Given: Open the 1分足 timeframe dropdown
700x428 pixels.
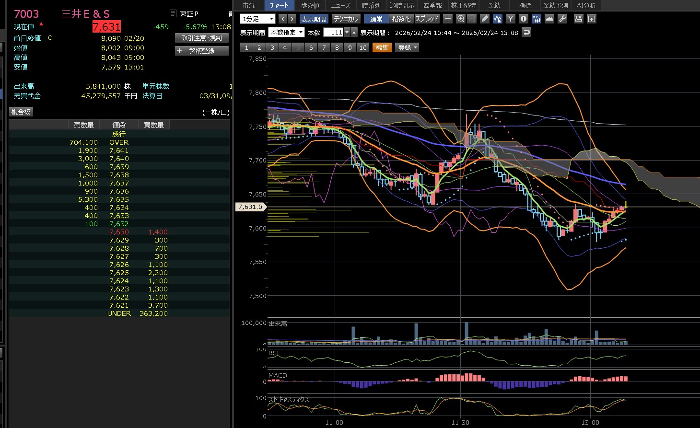Looking at the screenshot, I should click(x=257, y=19).
